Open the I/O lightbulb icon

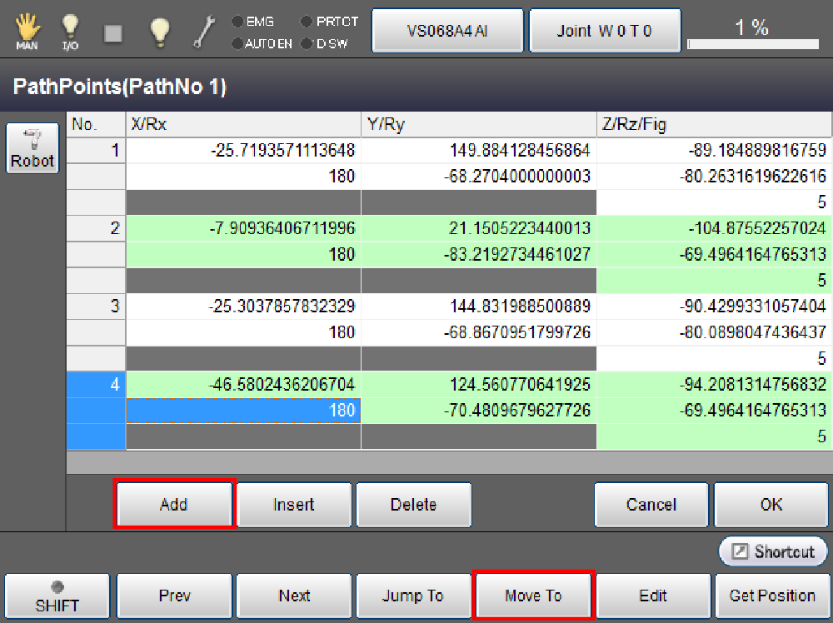coord(71,31)
